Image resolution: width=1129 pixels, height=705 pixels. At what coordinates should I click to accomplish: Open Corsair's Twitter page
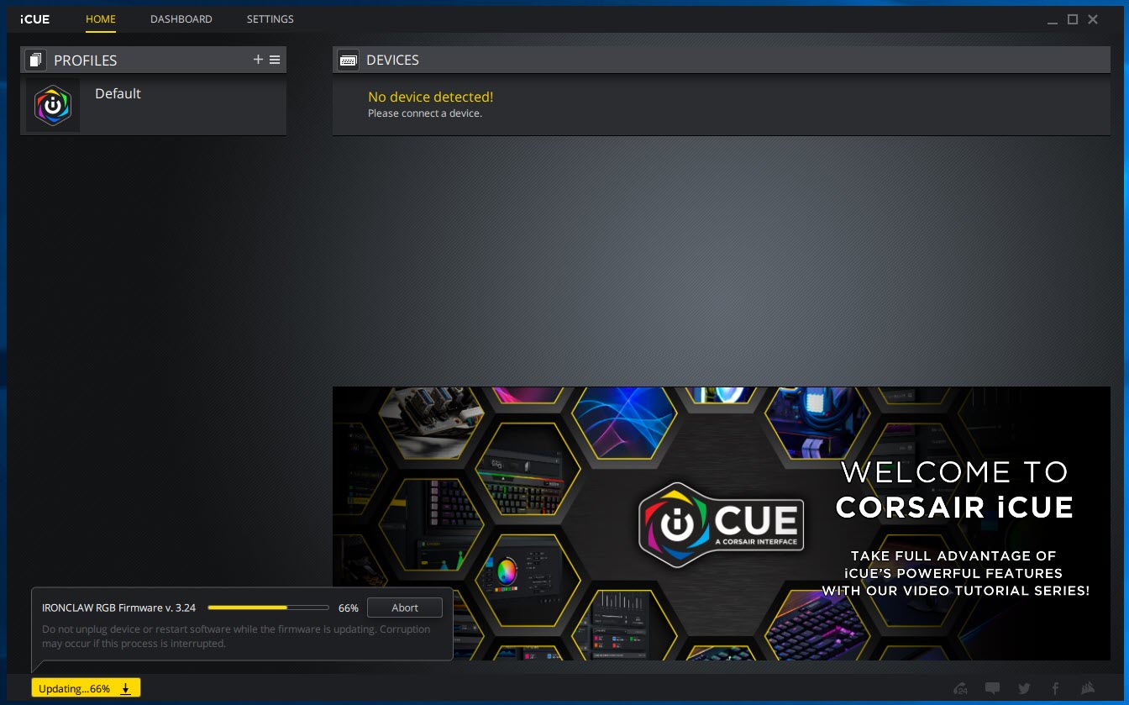[x=1024, y=688]
